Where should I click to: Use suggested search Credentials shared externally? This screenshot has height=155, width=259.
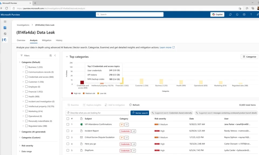point(172,113)
